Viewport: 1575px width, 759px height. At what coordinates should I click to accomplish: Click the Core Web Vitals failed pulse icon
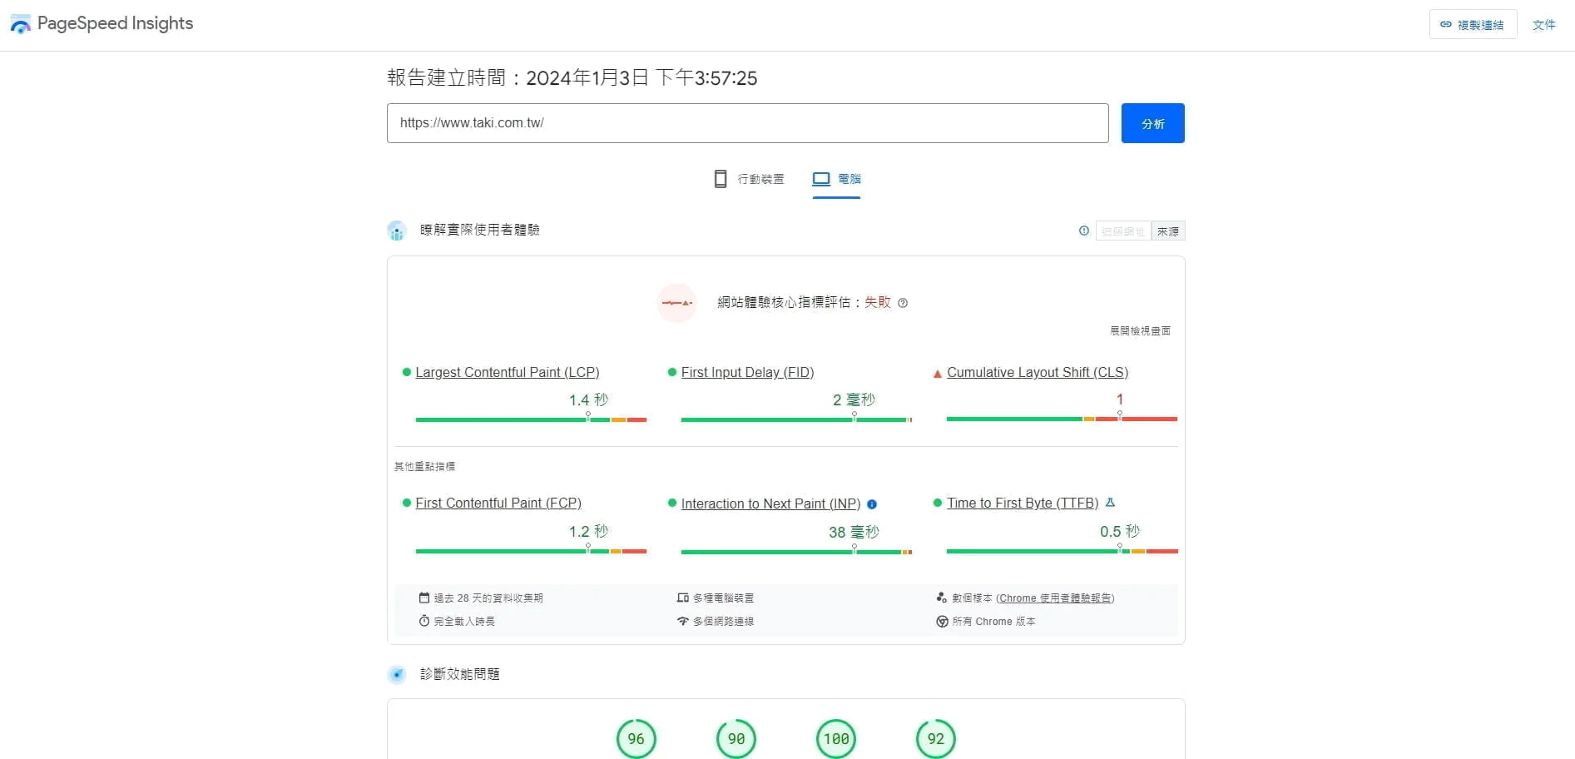(677, 303)
